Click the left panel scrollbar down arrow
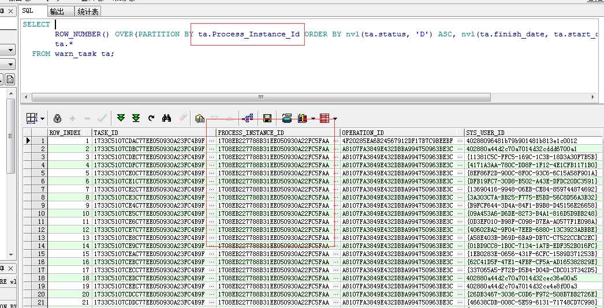 click(11, 254)
